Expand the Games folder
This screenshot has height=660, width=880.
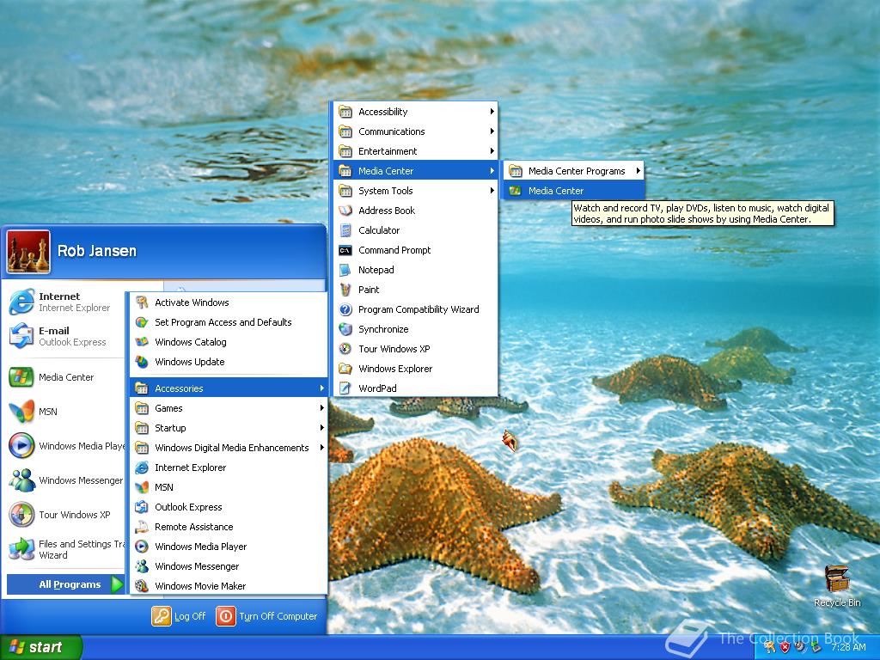click(229, 408)
